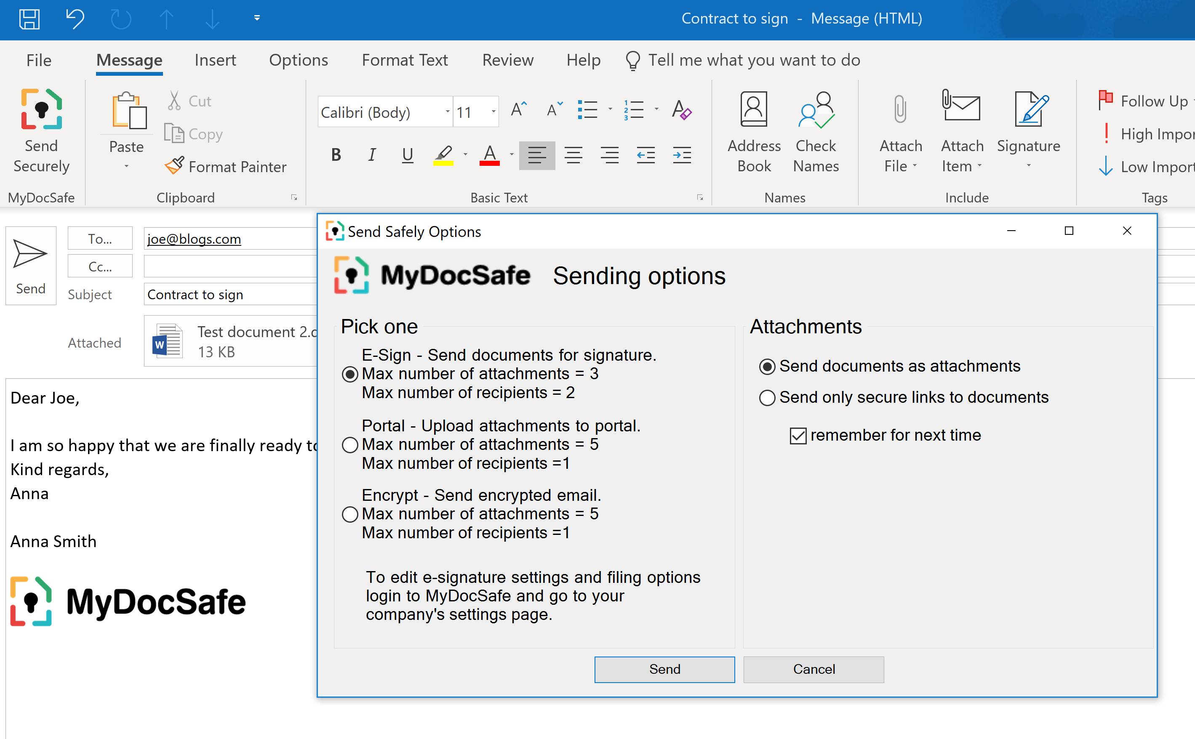
Task: Click the Cancel button
Action: coord(813,669)
